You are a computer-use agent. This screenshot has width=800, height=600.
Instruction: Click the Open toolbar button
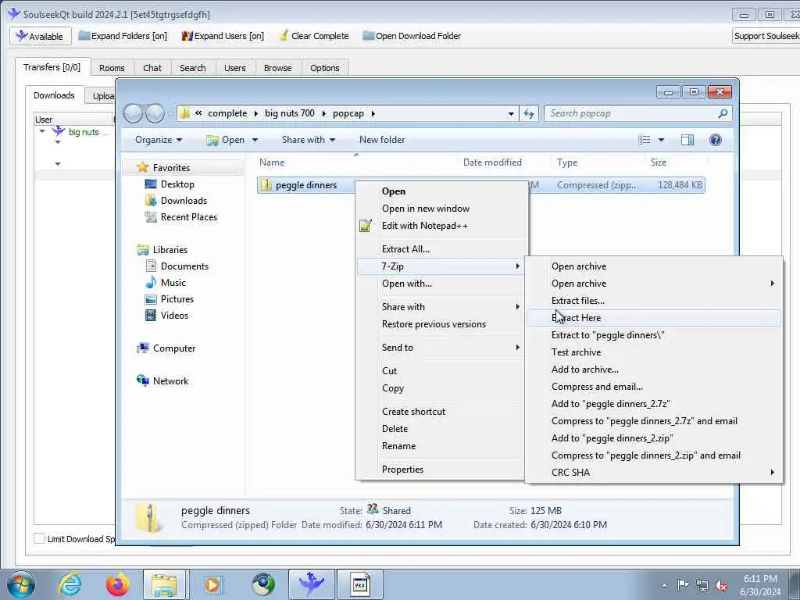pos(226,140)
